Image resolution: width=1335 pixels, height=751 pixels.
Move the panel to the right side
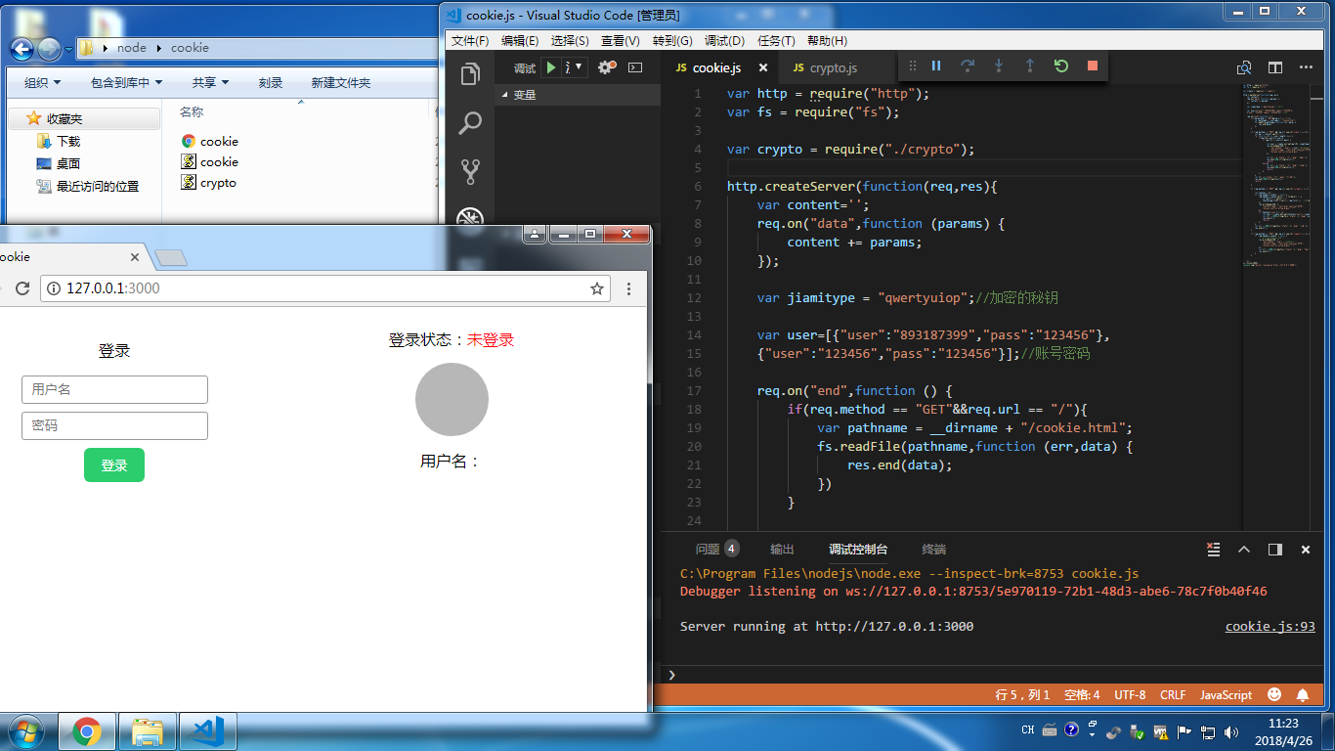1275,550
